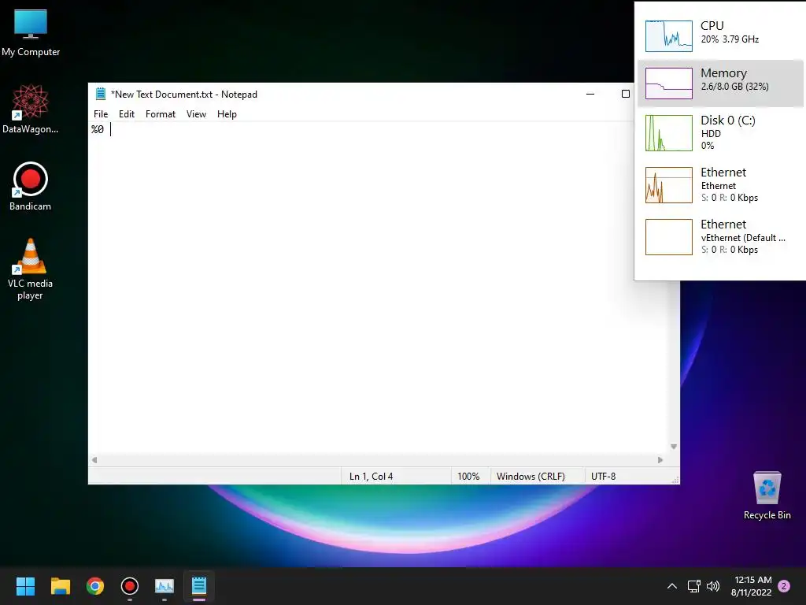Click Notepad's scroll left arrow
Screen dimensions: 806x605
[x=94, y=460]
